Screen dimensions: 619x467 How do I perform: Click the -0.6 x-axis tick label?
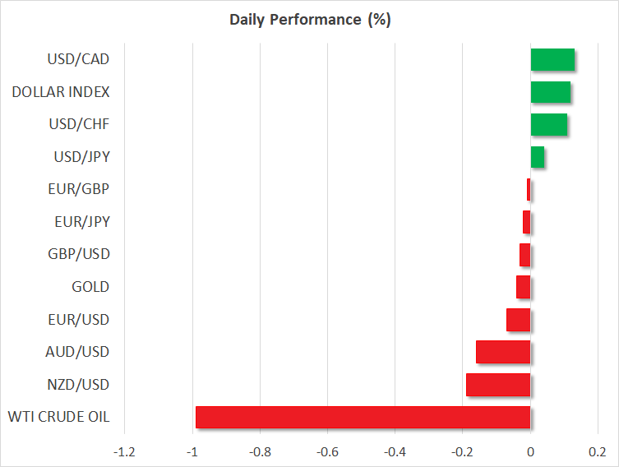327,451
